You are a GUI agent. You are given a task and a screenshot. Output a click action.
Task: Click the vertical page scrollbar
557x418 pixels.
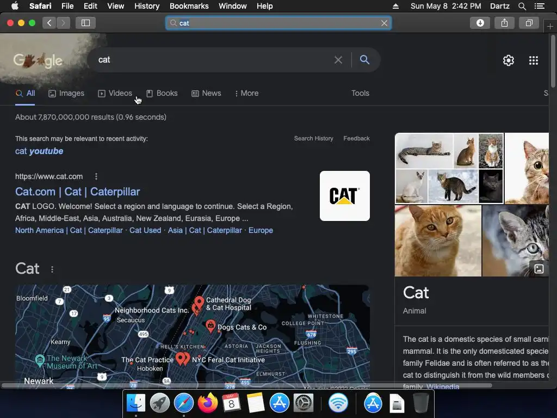pos(553,61)
